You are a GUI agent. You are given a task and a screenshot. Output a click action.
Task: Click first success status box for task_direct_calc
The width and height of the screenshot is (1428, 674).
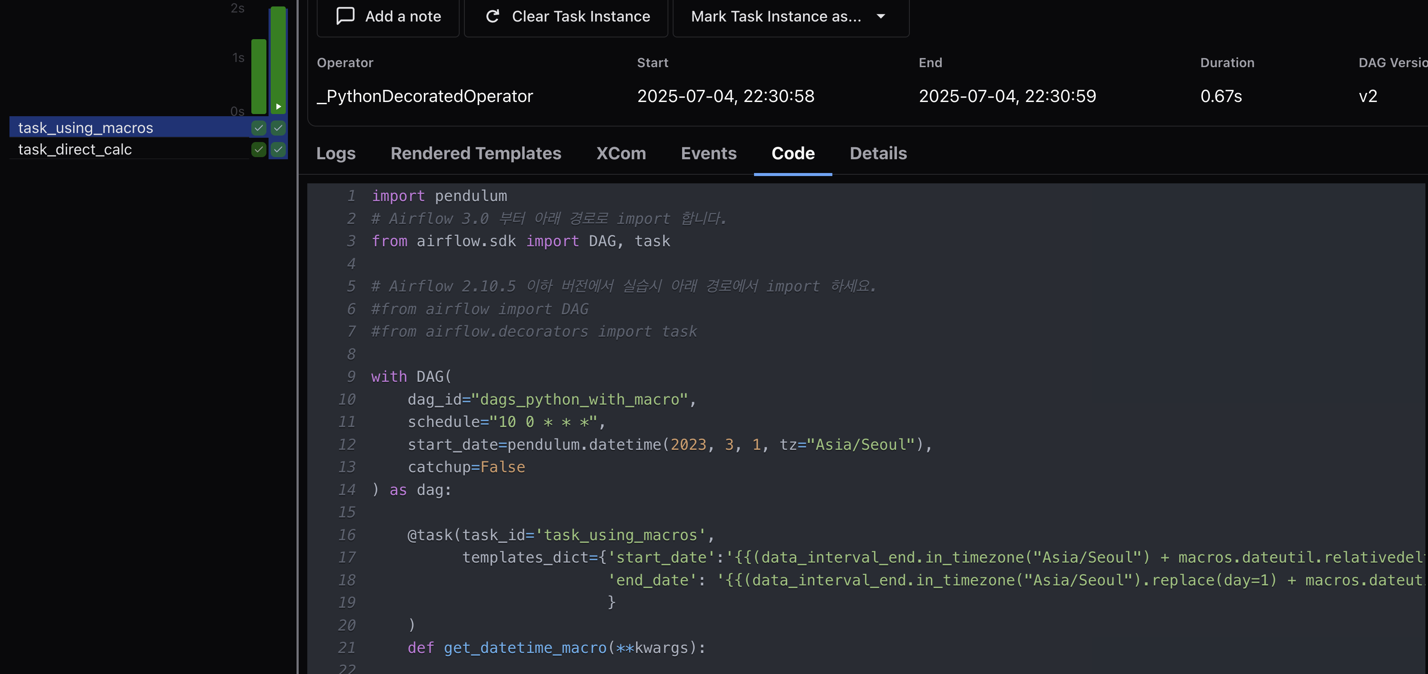point(259,149)
